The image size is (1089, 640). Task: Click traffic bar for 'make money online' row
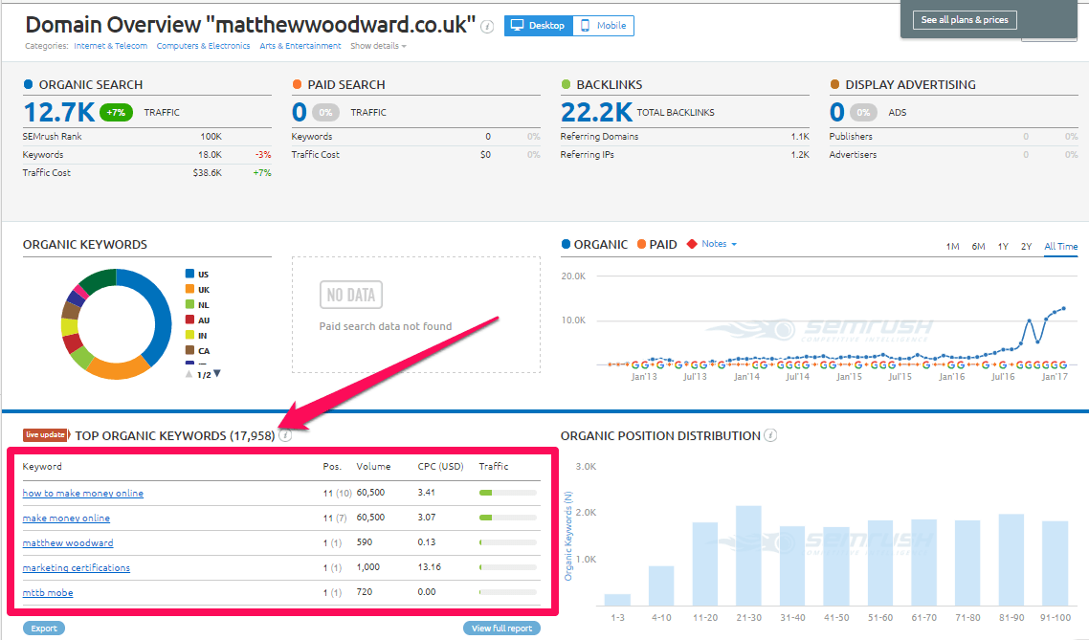click(508, 518)
